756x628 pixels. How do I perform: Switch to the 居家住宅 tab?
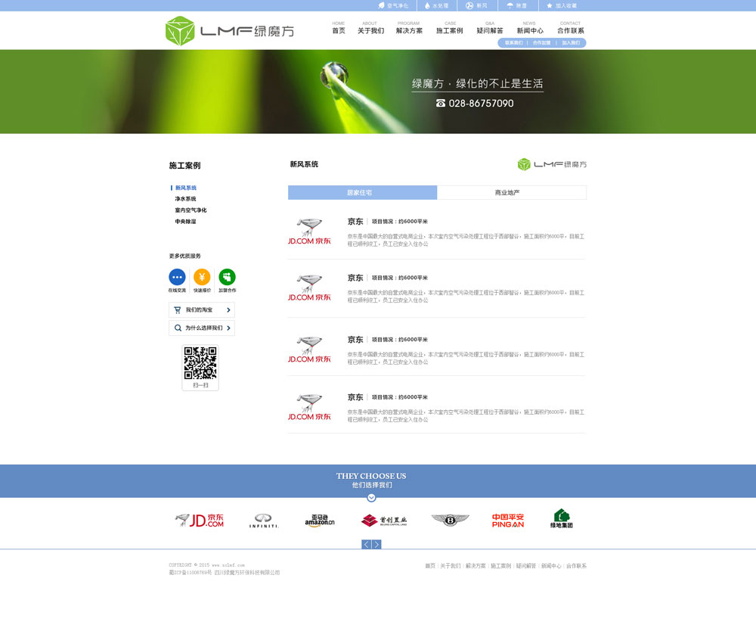[363, 193]
